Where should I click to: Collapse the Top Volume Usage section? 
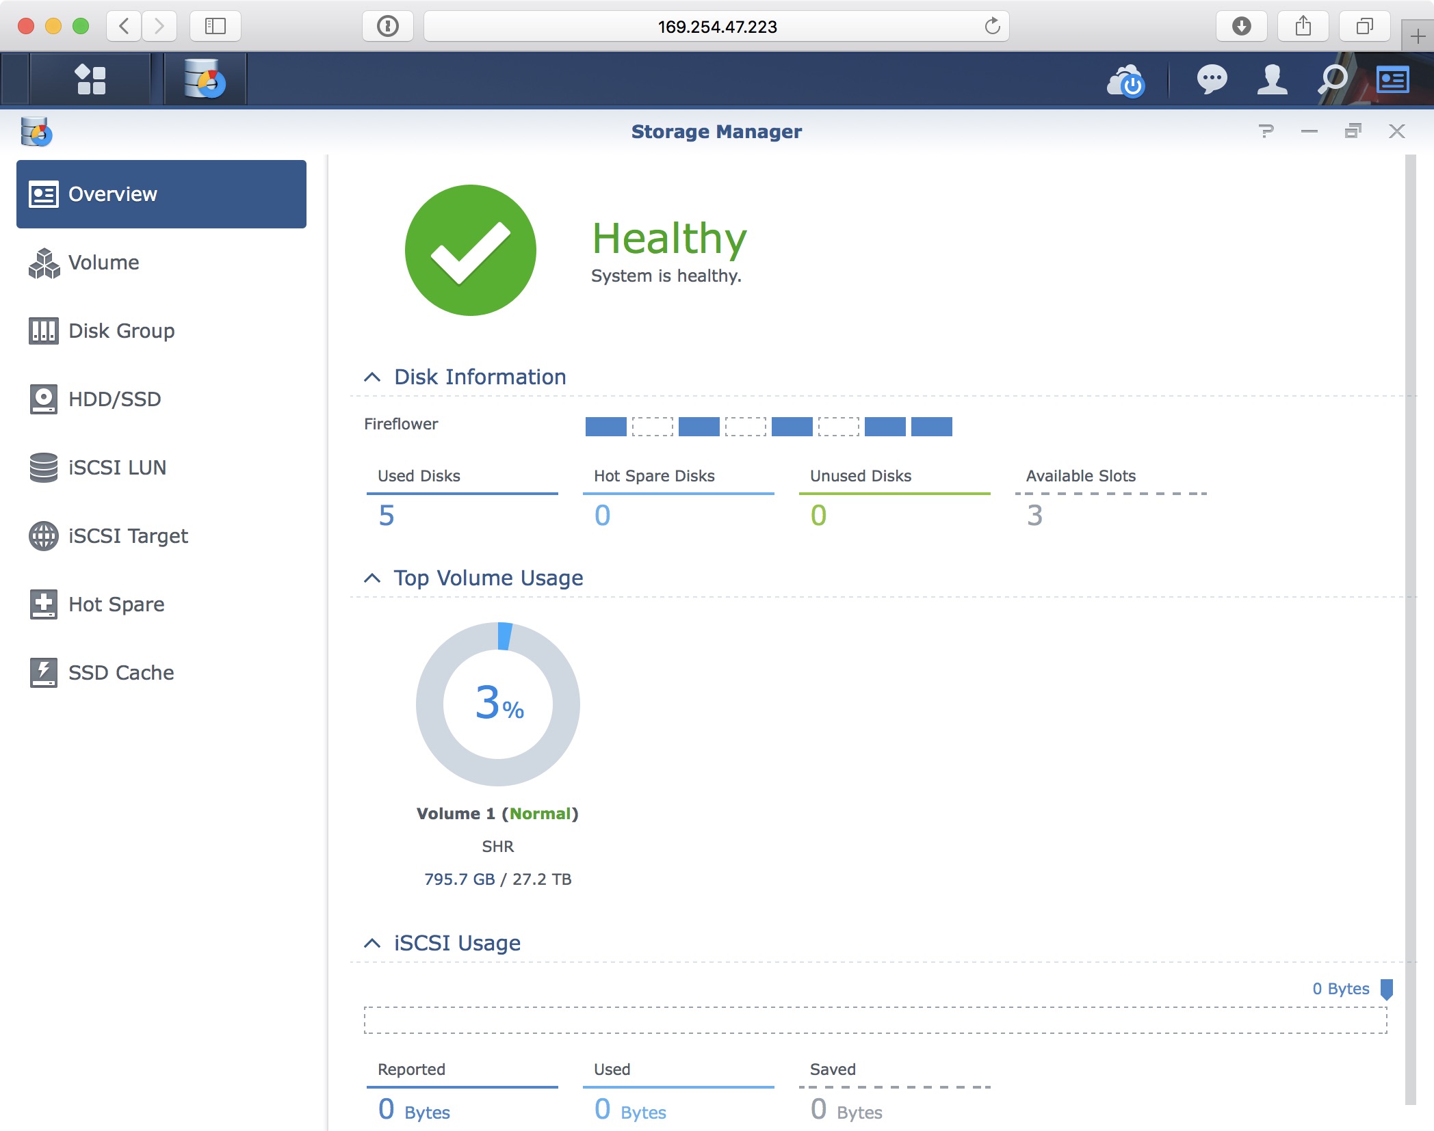[372, 578]
